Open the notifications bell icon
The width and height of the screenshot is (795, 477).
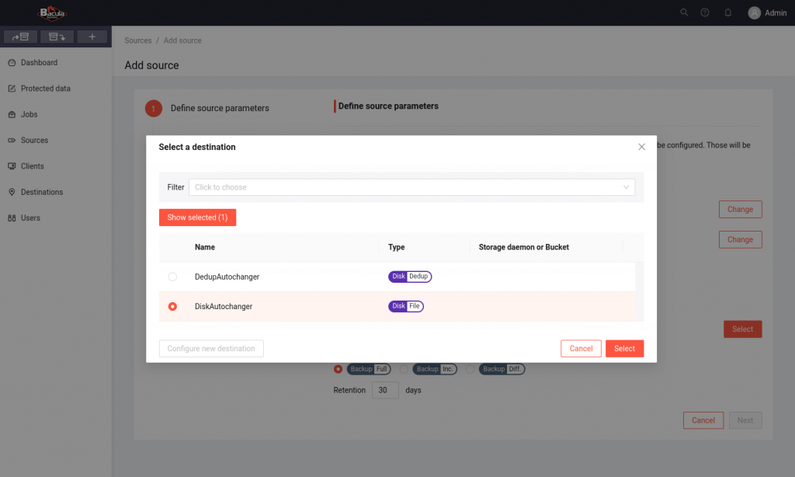click(x=727, y=12)
